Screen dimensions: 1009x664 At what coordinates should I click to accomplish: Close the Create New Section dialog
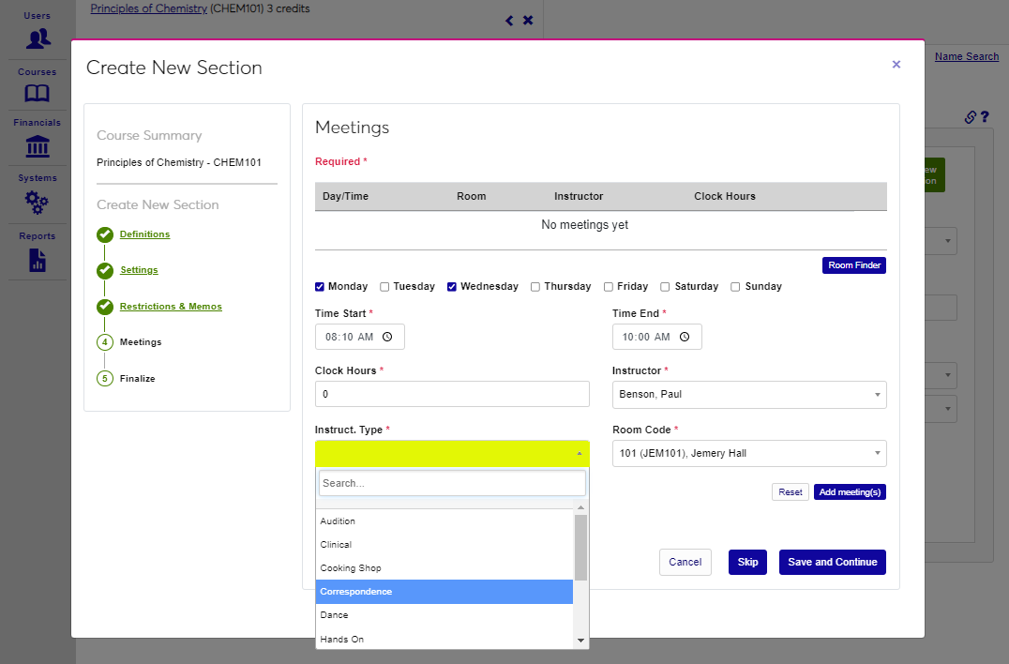[896, 65]
